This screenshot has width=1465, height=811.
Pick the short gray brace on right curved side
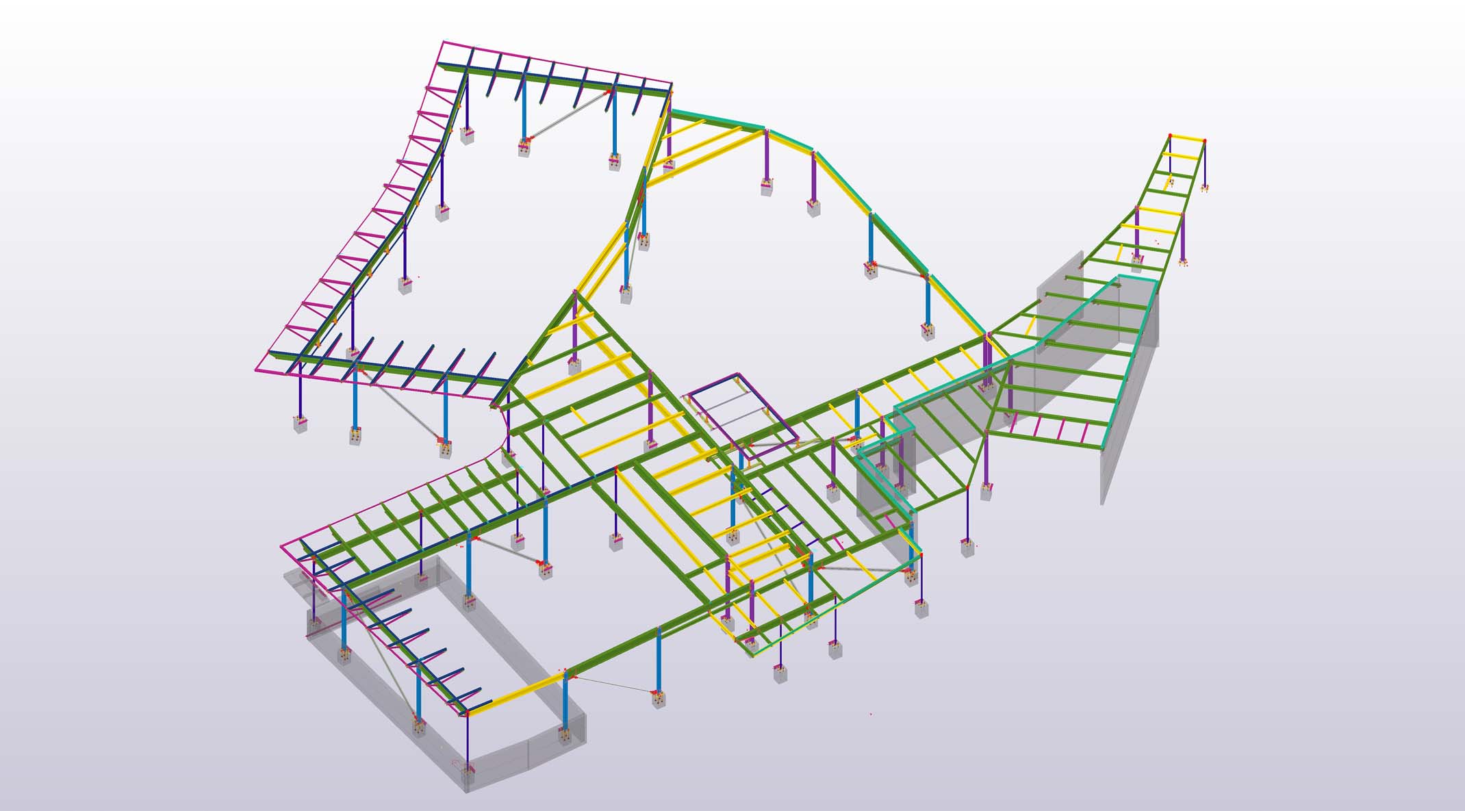[898, 270]
